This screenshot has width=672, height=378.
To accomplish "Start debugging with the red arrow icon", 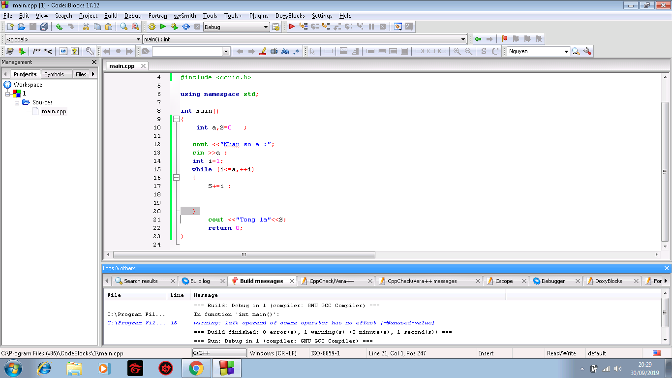I will [292, 27].
